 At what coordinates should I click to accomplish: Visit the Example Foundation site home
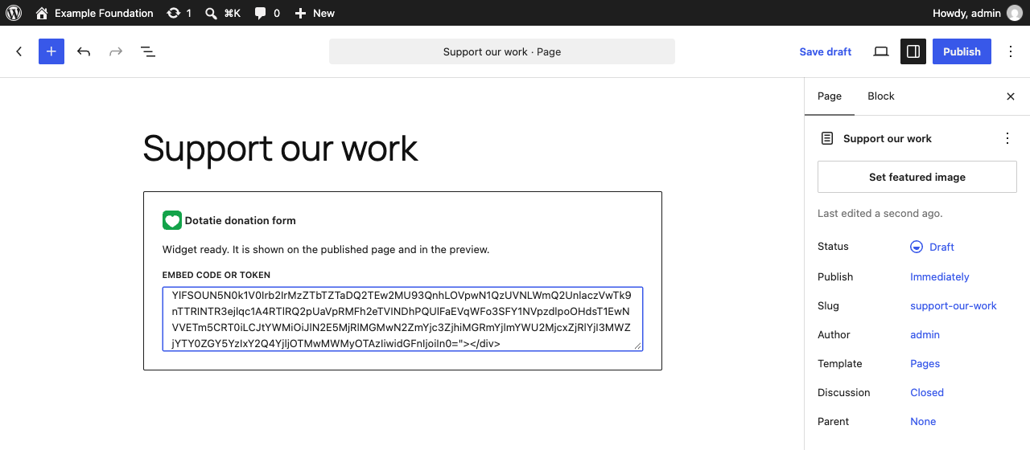pyautogui.click(x=94, y=13)
